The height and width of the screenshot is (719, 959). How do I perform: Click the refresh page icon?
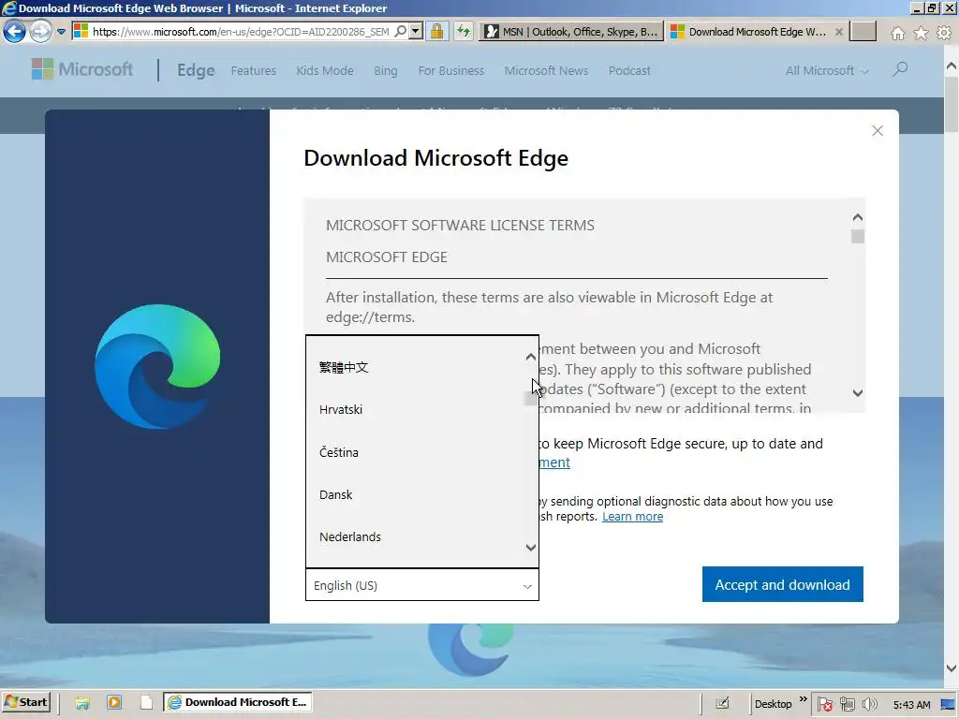coord(464,31)
